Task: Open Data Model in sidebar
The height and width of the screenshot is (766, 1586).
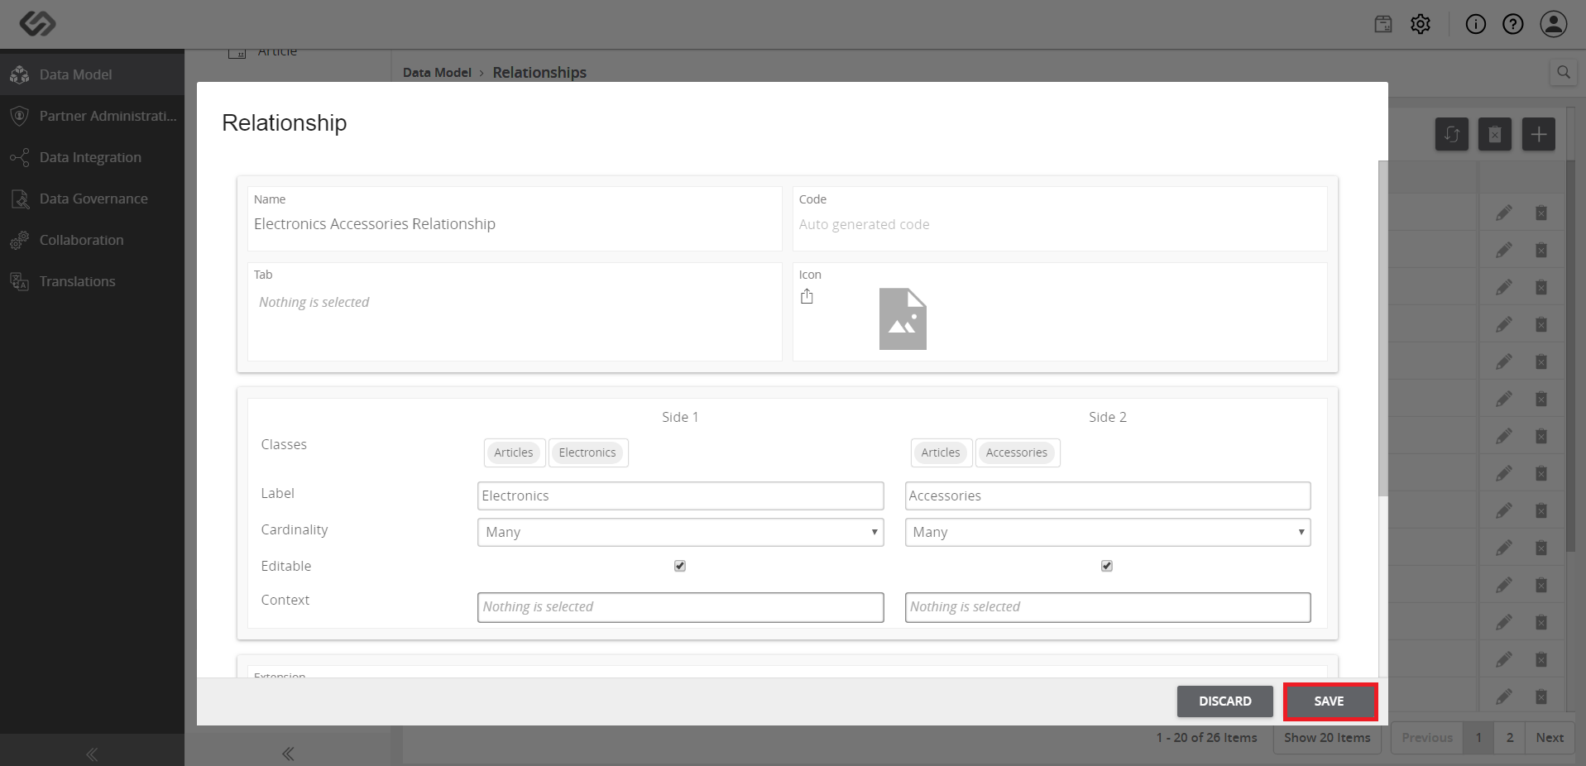Action: (92, 74)
